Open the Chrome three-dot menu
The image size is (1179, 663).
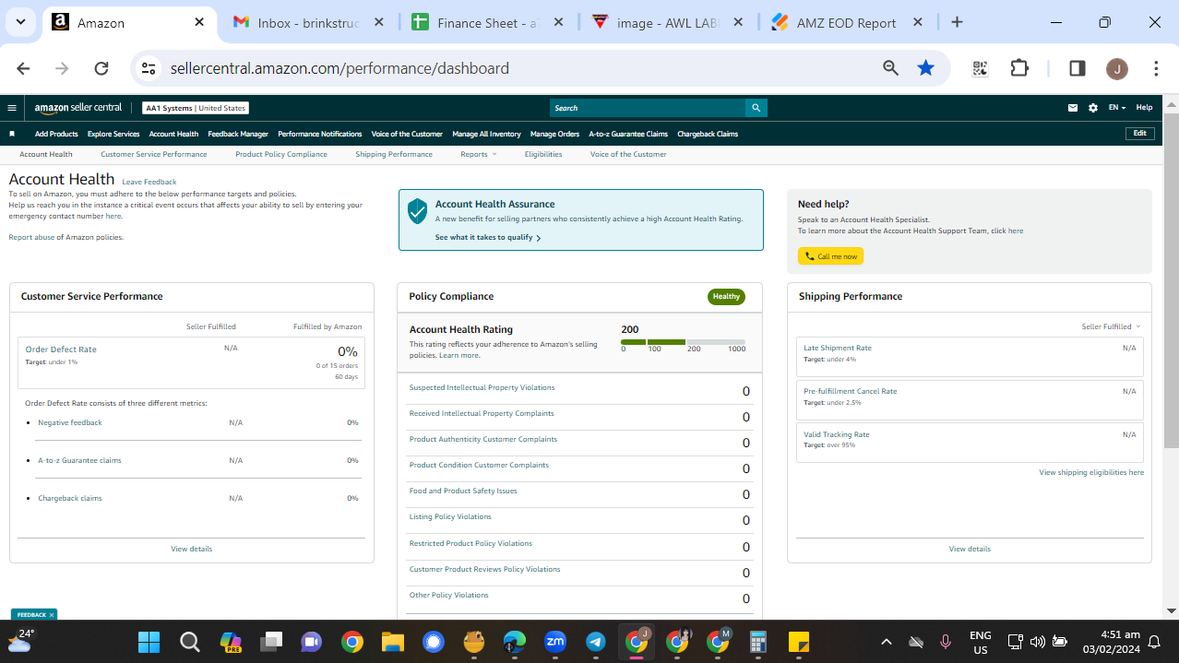(1156, 68)
